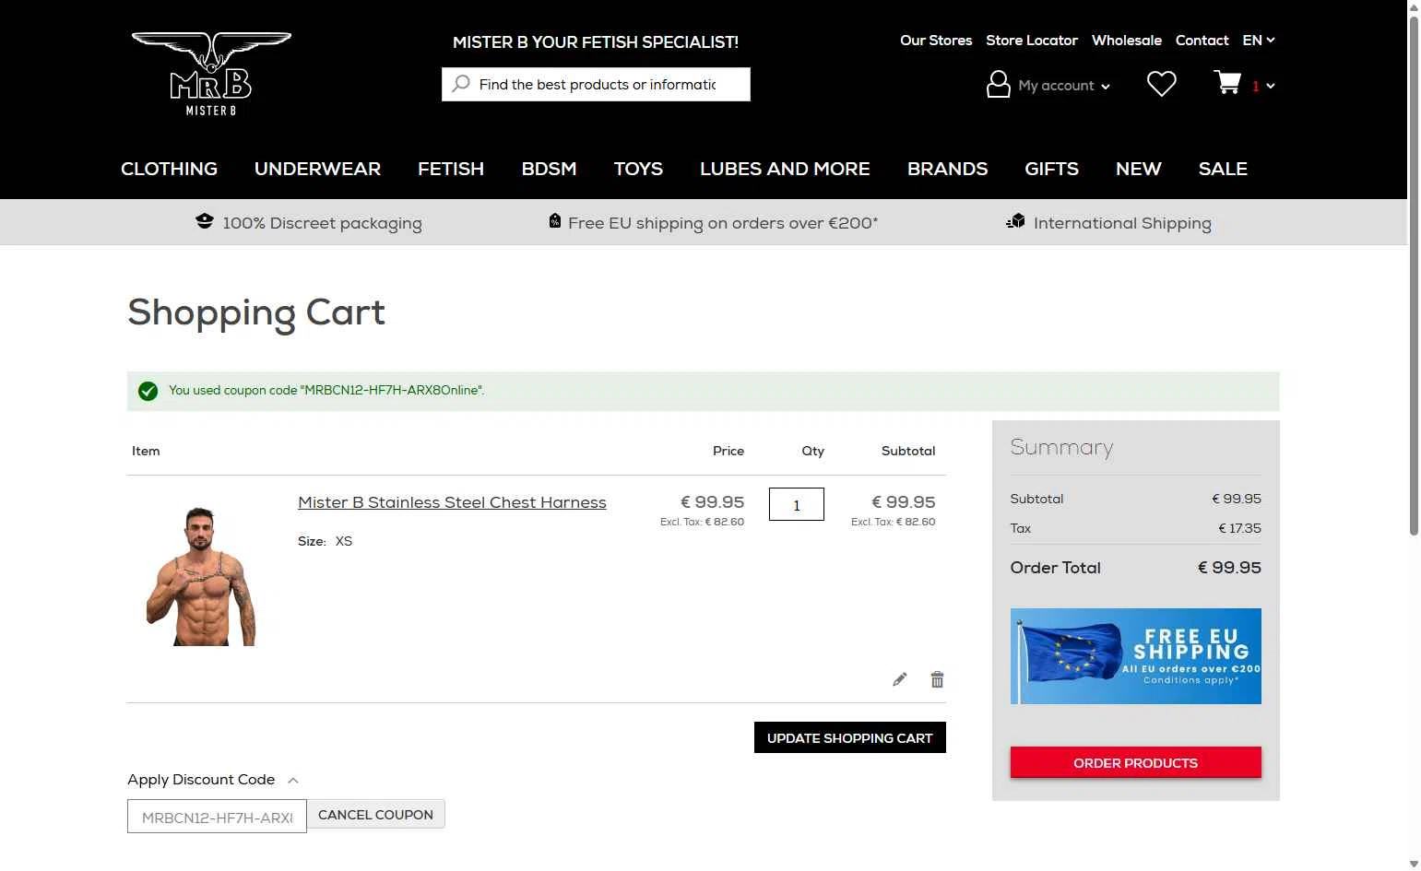
Task: Click UPDATE SHOPPING CART button
Action: [x=850, y=737]
